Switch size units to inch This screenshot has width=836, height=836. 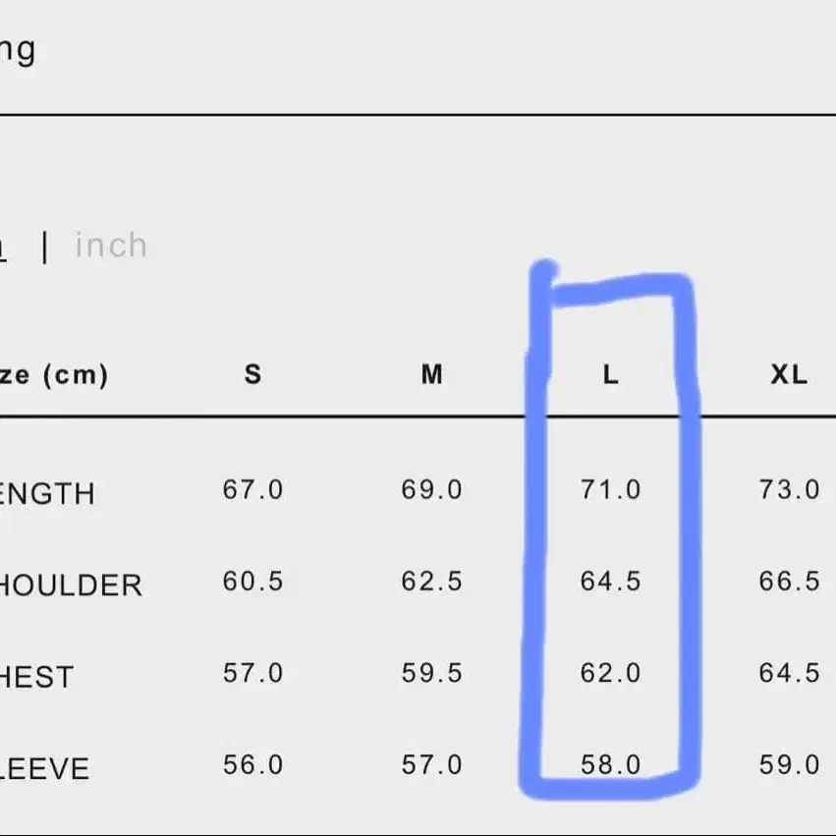(x=111, y=245)
